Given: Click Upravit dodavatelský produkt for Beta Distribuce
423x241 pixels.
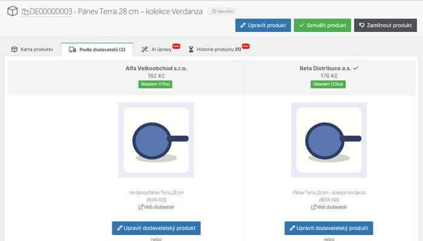Looking at the screenshot, I should [329, 228].
